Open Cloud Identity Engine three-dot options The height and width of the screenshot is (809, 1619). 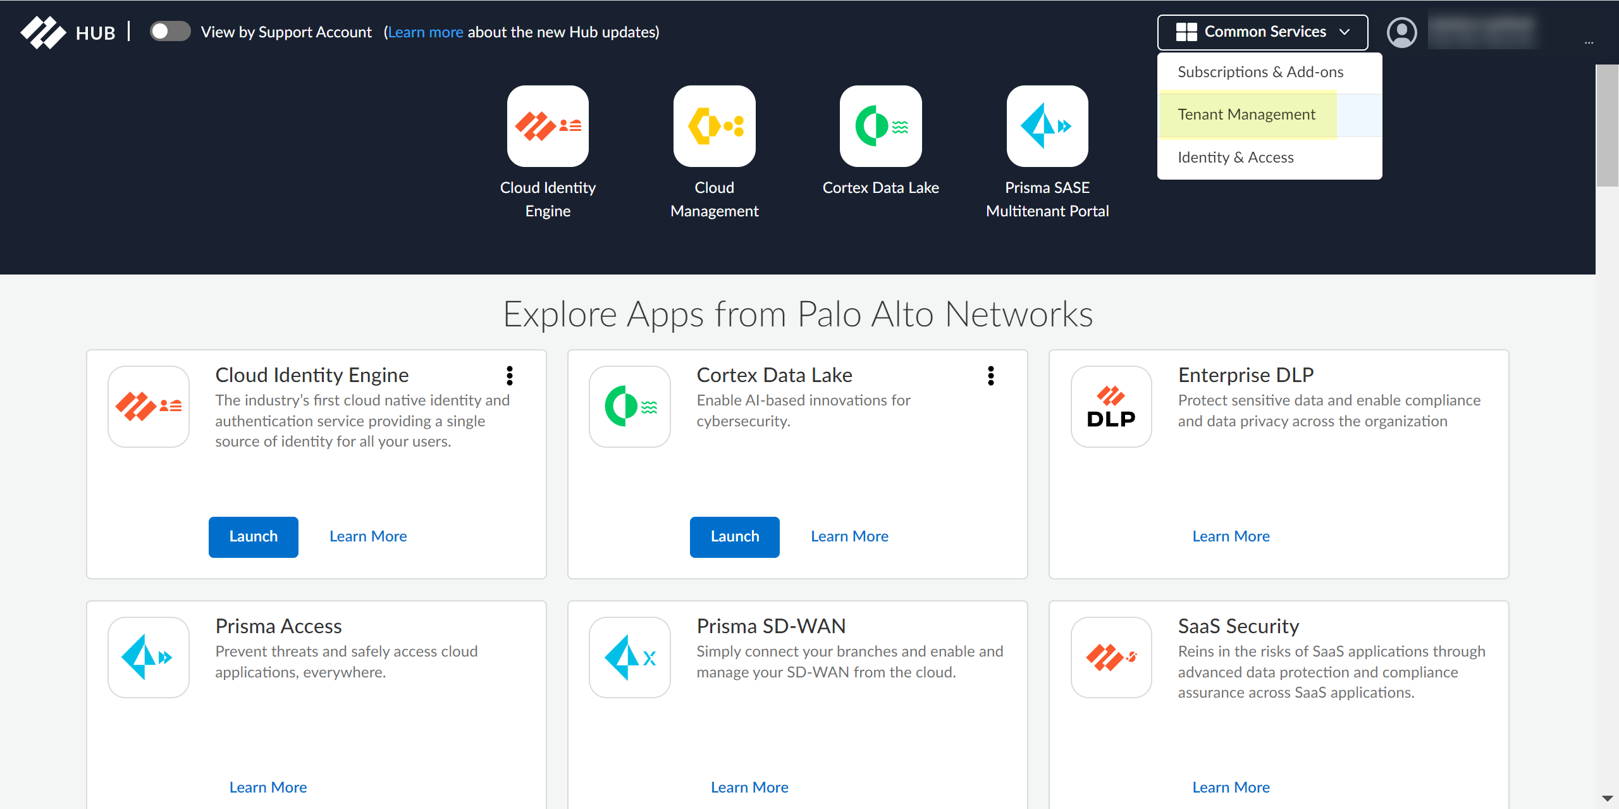click(x=510, y=376)
